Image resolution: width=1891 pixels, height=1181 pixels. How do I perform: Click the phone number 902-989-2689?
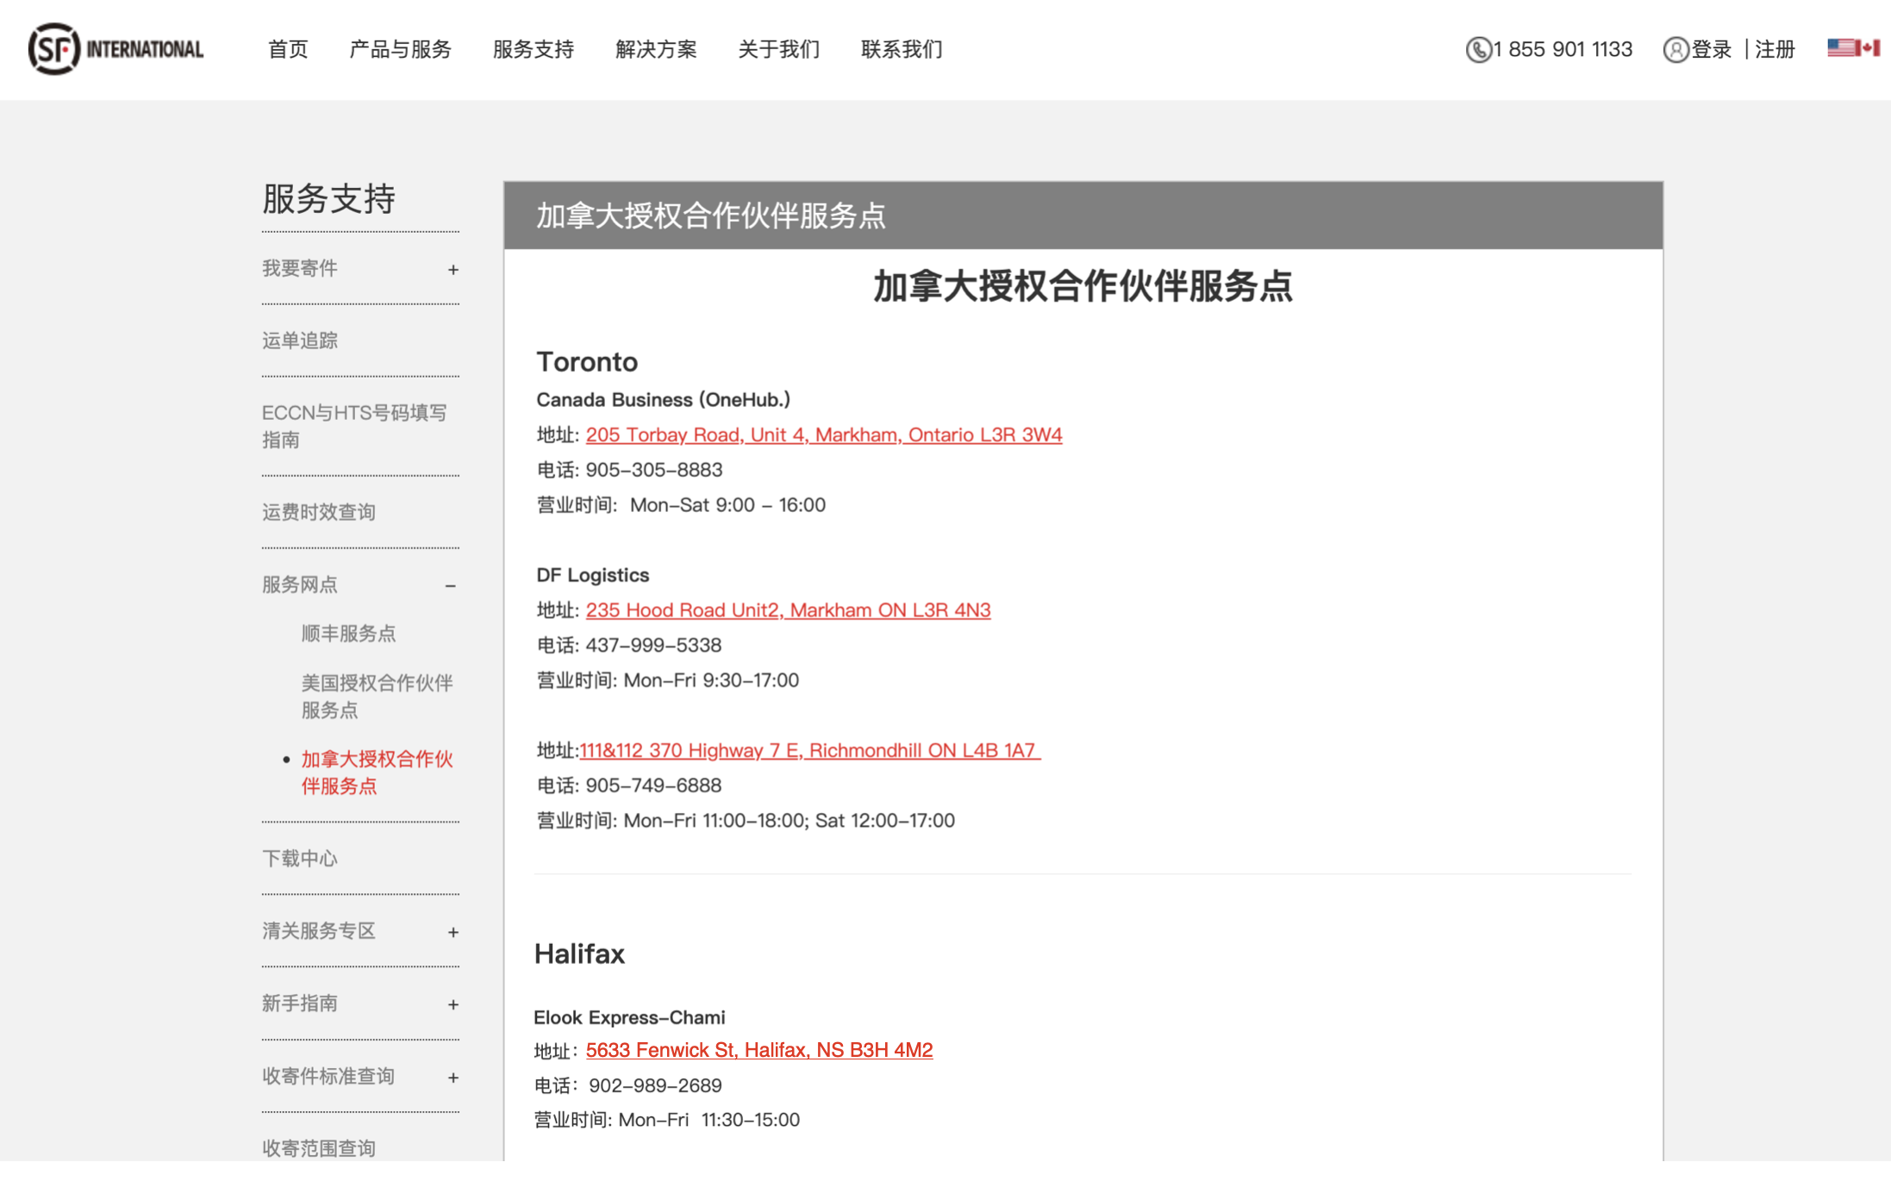[x=655, y=1085]
